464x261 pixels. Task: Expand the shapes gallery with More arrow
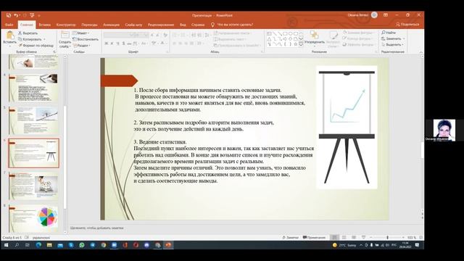coord(301,44)
